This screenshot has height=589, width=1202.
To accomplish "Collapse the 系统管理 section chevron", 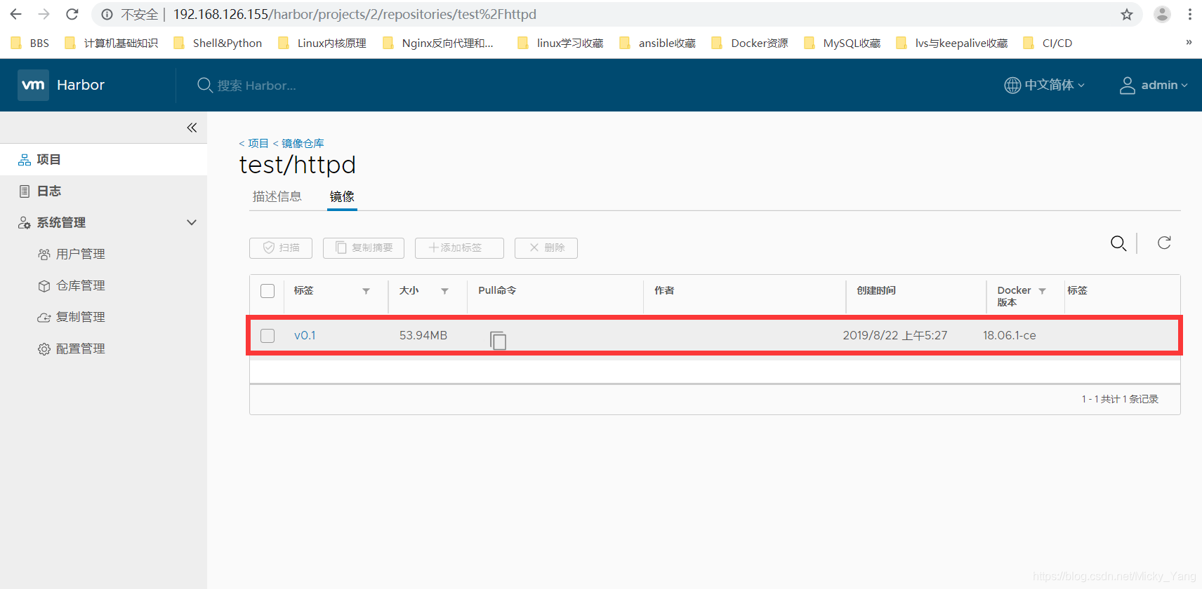I will [192, 222].
